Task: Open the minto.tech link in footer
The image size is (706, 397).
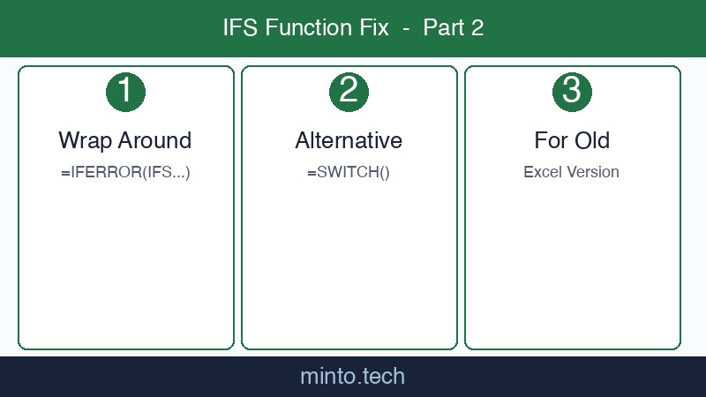Action: (x=352, y=377)
